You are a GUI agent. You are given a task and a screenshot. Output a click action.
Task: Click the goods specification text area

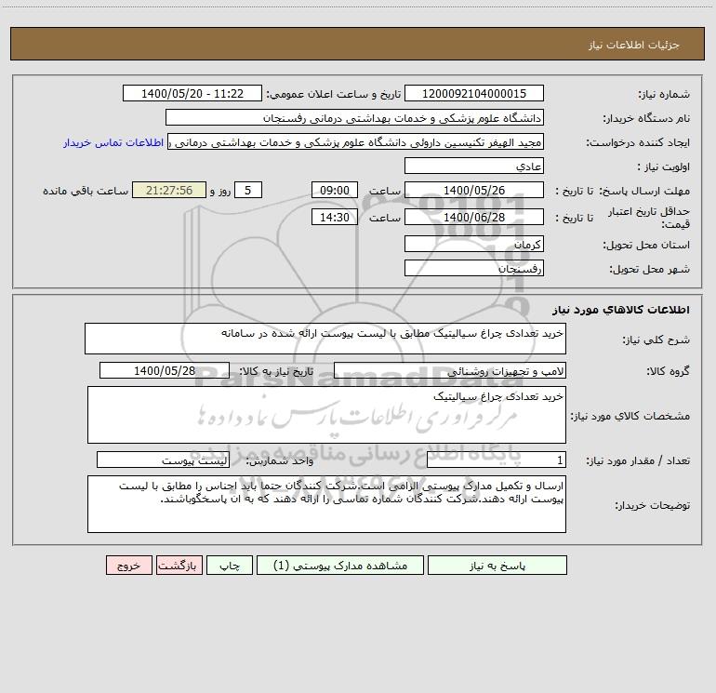click(326, 415)
